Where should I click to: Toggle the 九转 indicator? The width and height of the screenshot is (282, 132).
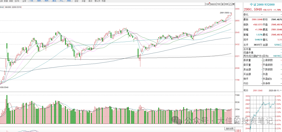[207, 4]
